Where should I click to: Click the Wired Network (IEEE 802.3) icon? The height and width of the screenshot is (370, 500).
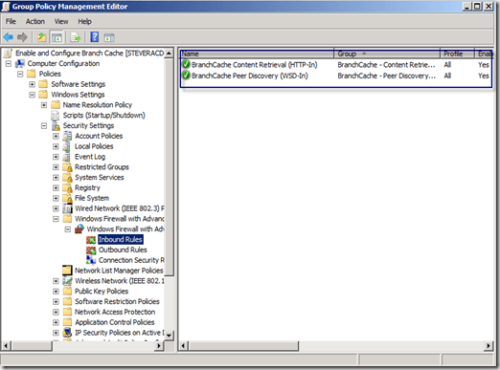pyautogui.click(x=67, y=208)
